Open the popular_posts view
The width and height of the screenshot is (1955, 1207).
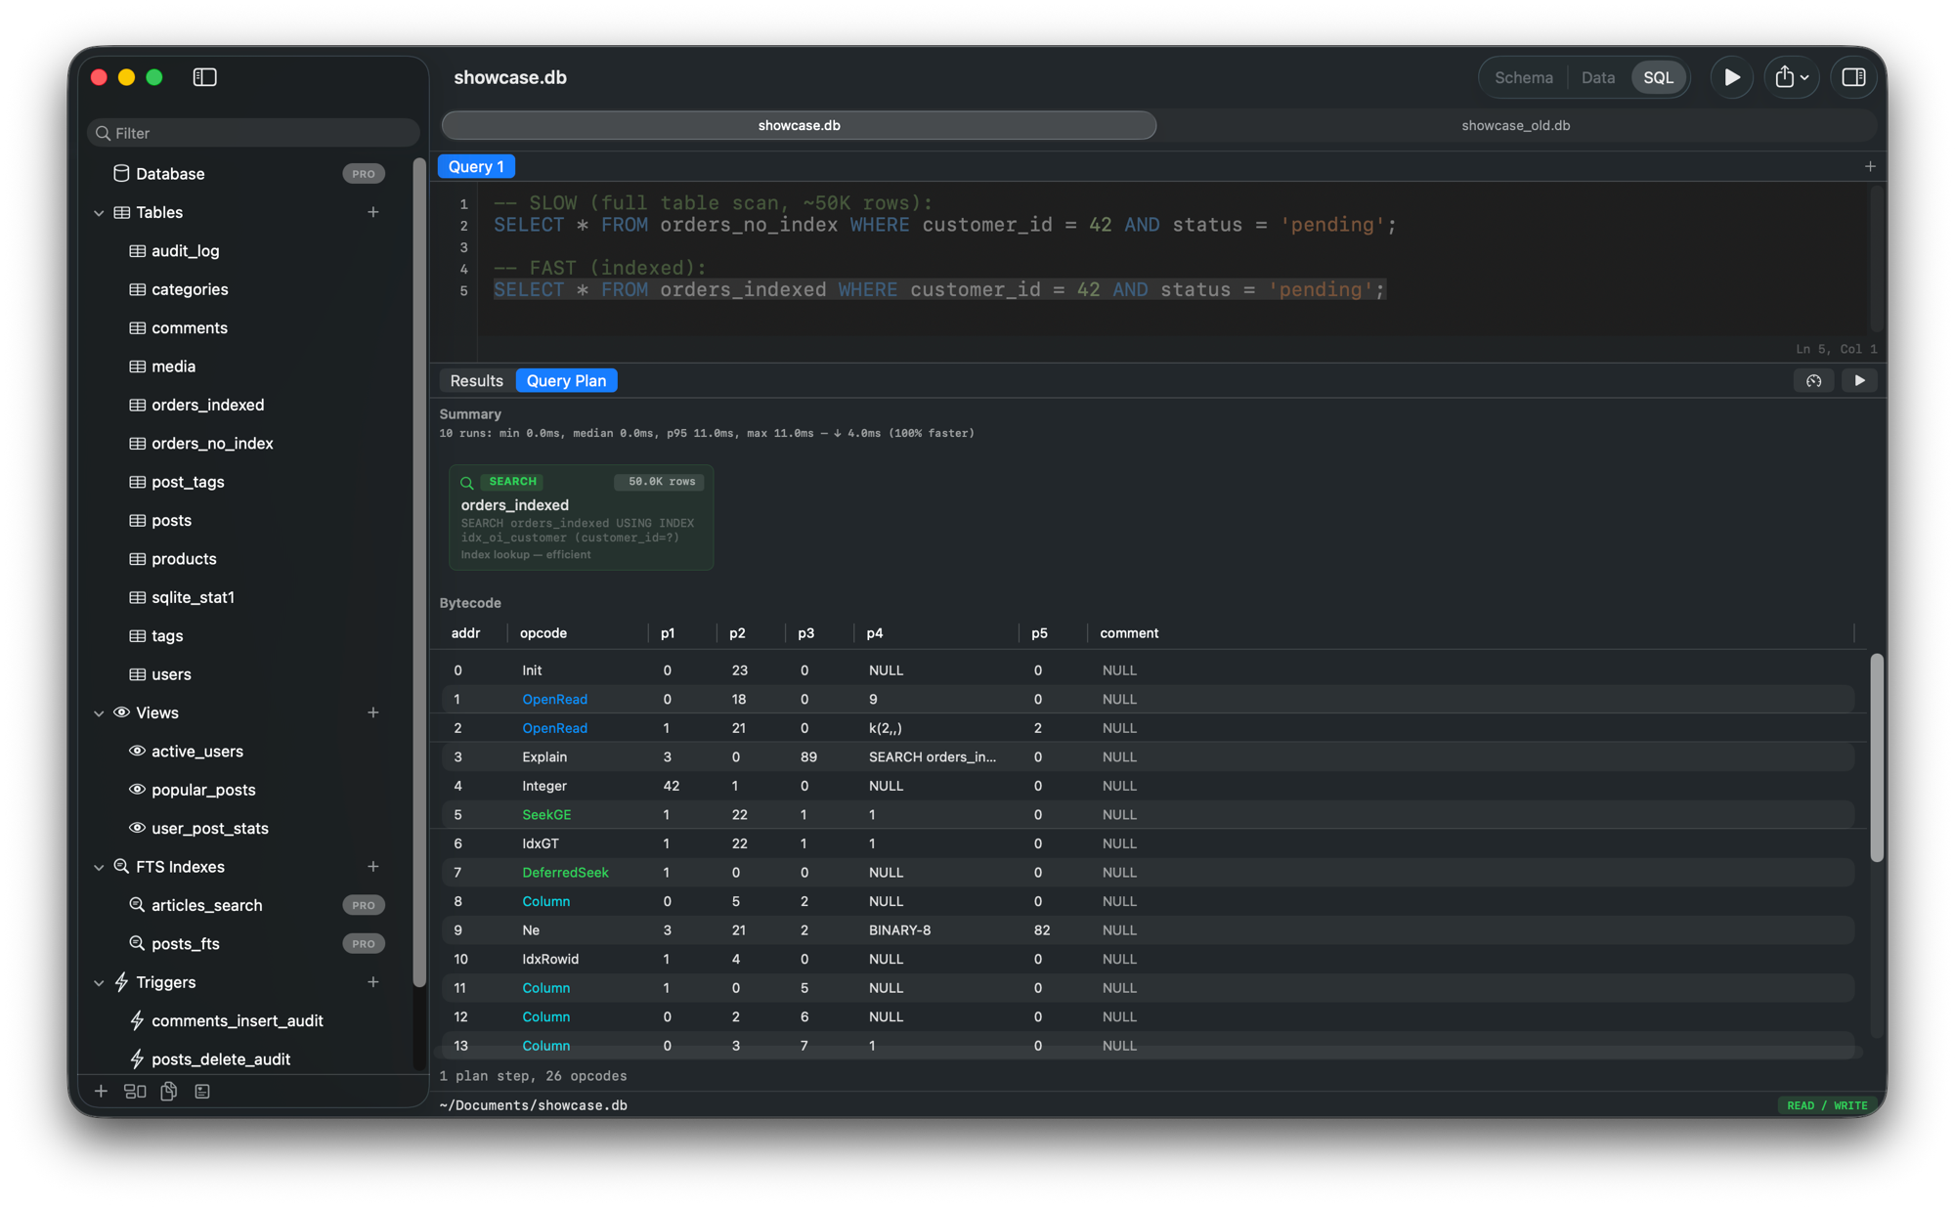(203, 789)
